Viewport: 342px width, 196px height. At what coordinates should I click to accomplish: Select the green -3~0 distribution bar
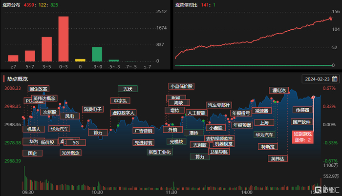point(97,54)
